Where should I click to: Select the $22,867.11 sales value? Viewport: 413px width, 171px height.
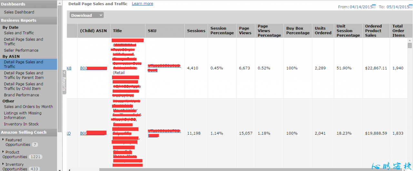click(376, 68)
